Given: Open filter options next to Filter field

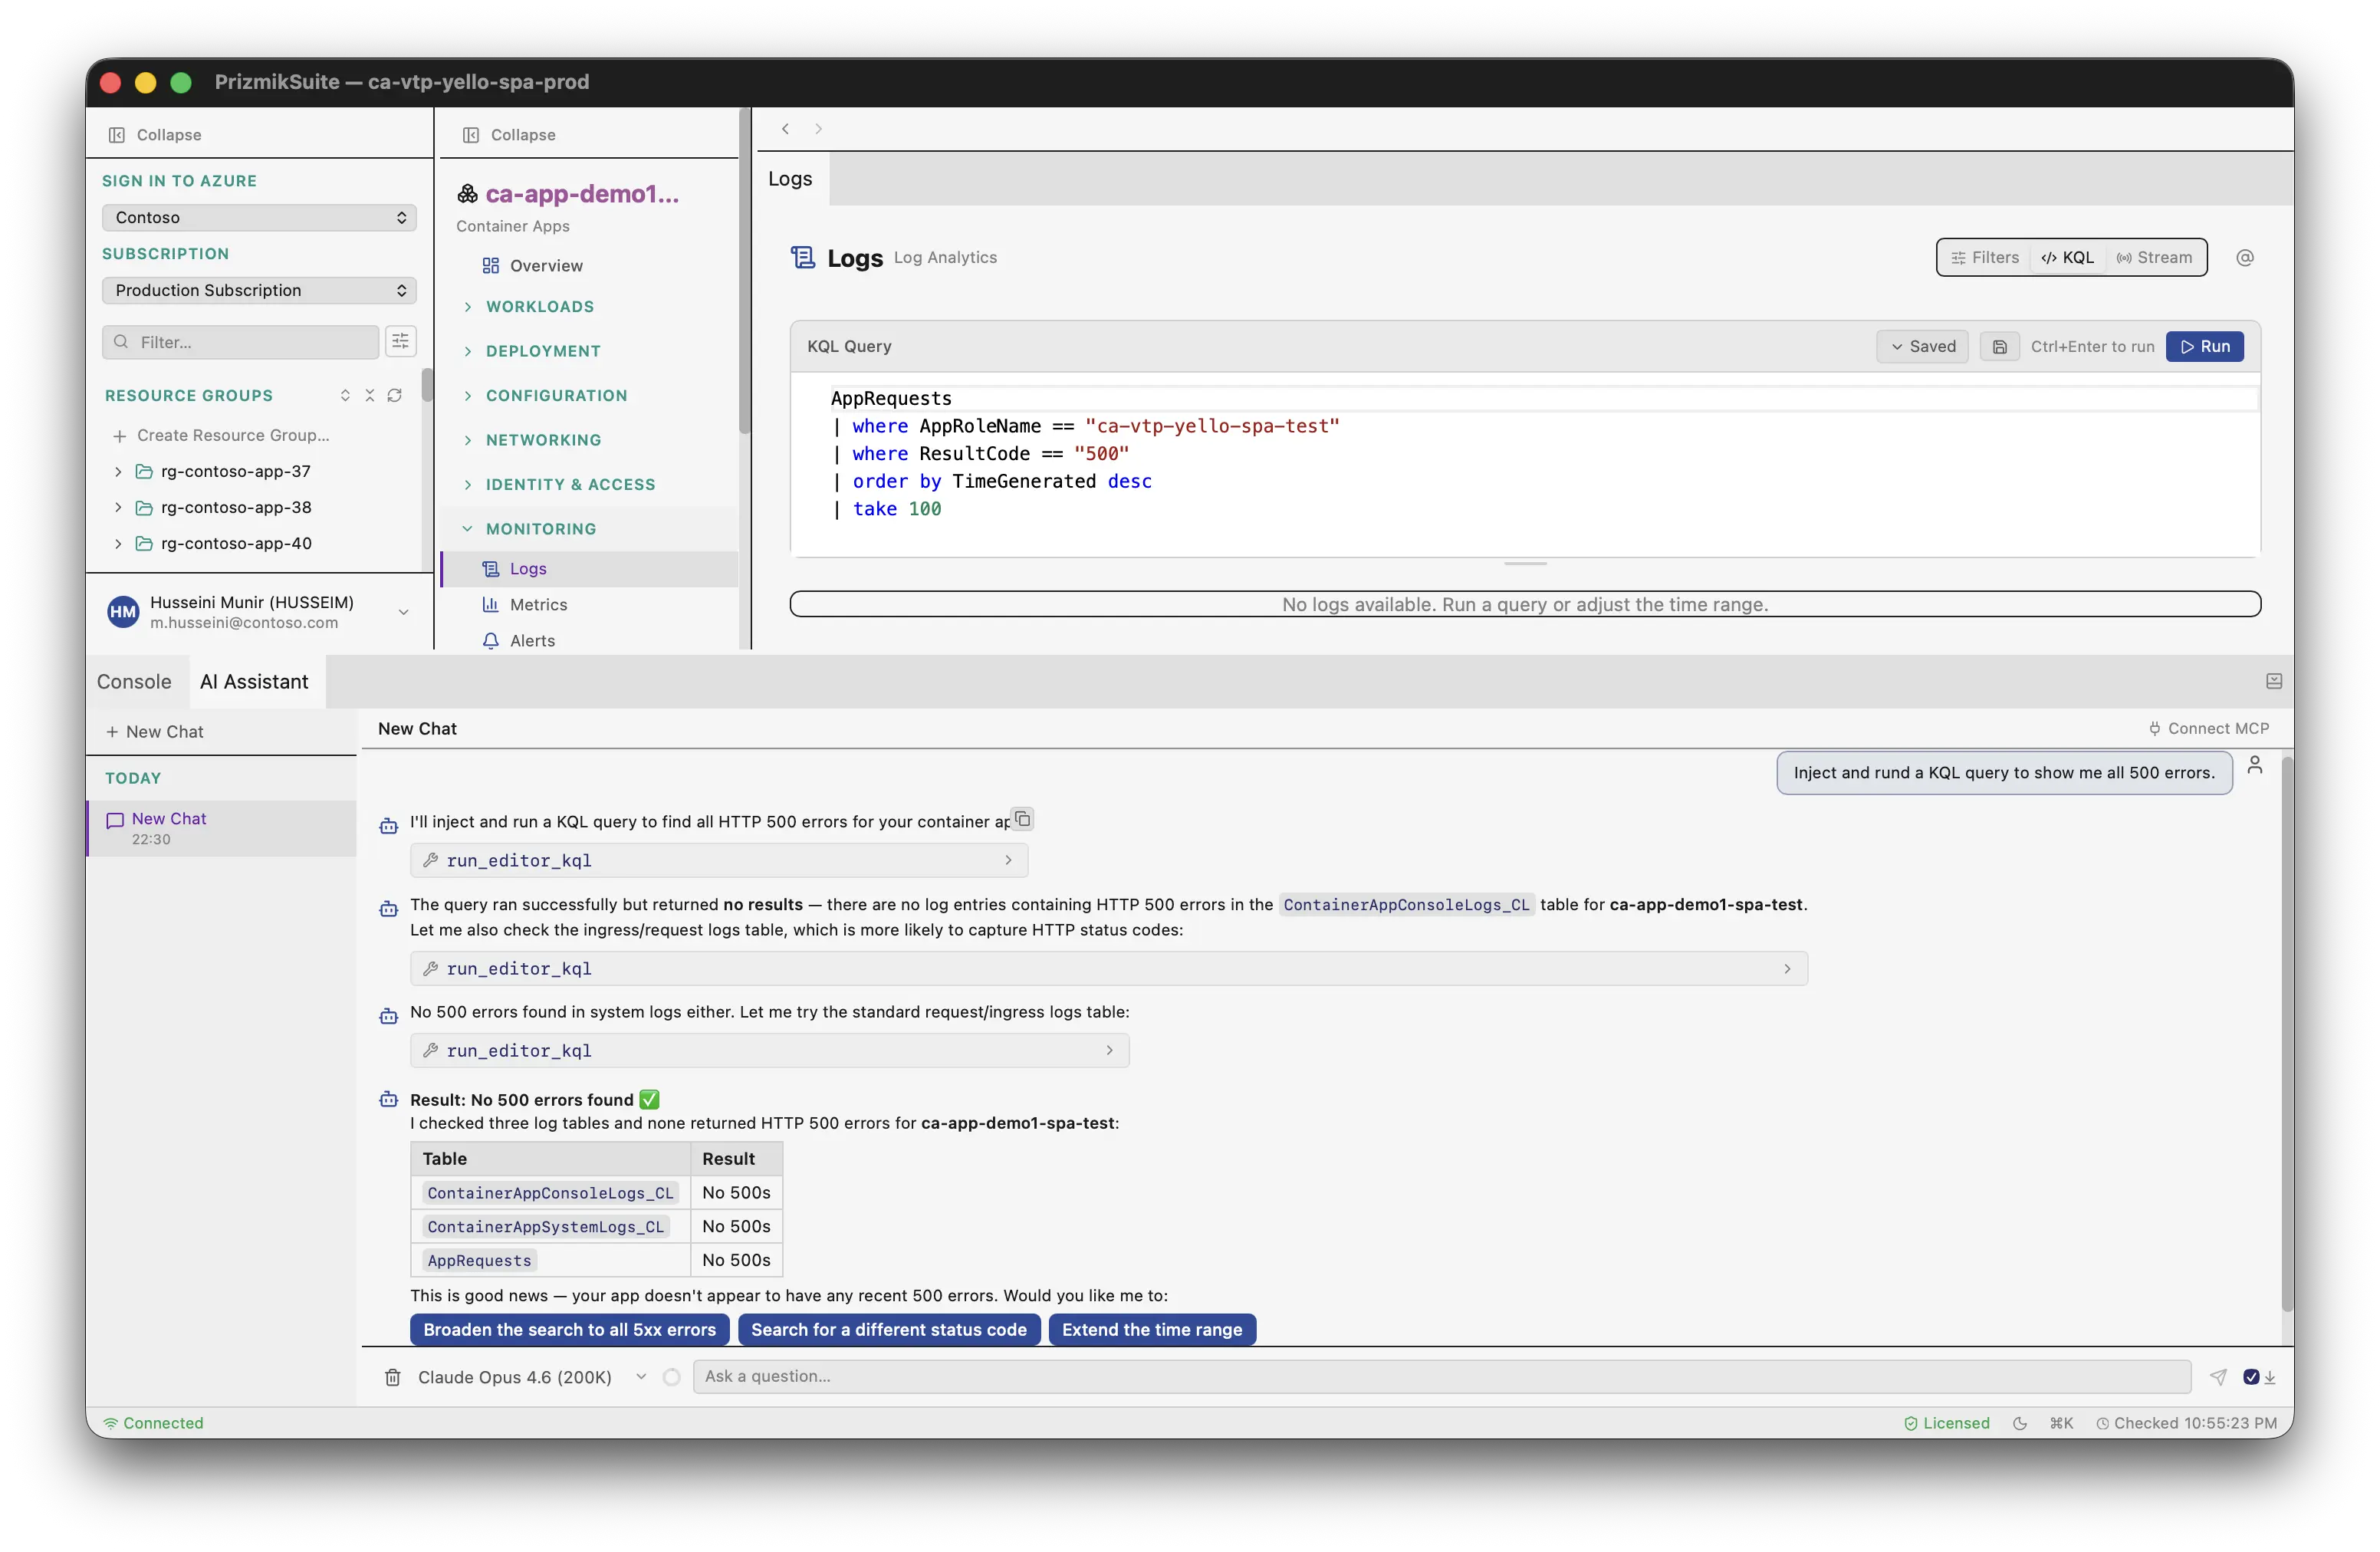Looking at the screenshot, I should [400, 342].
